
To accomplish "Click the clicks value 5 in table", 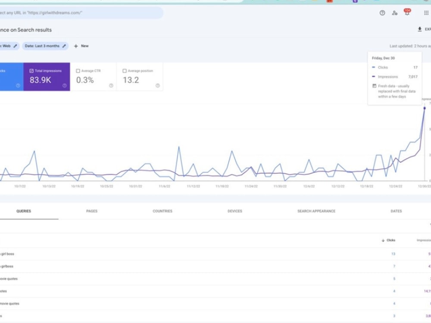I will tap(394, 279).
